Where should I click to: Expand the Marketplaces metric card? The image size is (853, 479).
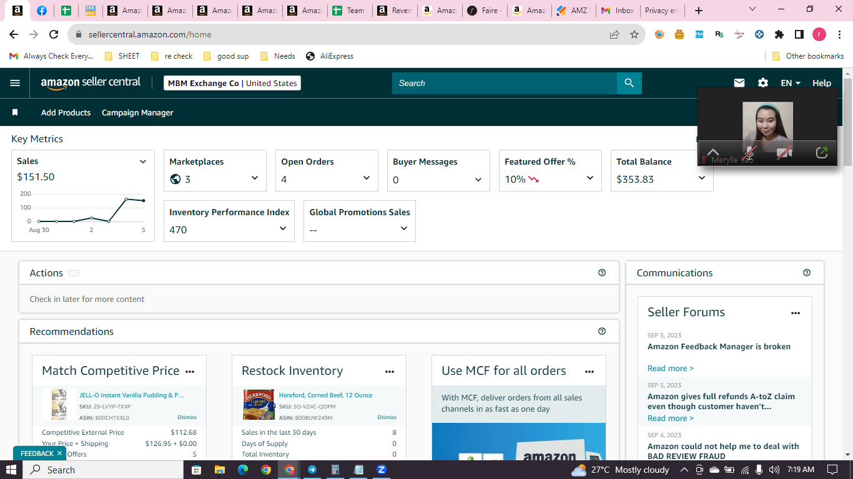click(x=255, y=178)
